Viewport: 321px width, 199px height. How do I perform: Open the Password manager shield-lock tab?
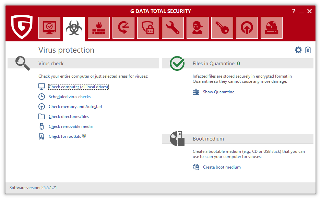148,28
